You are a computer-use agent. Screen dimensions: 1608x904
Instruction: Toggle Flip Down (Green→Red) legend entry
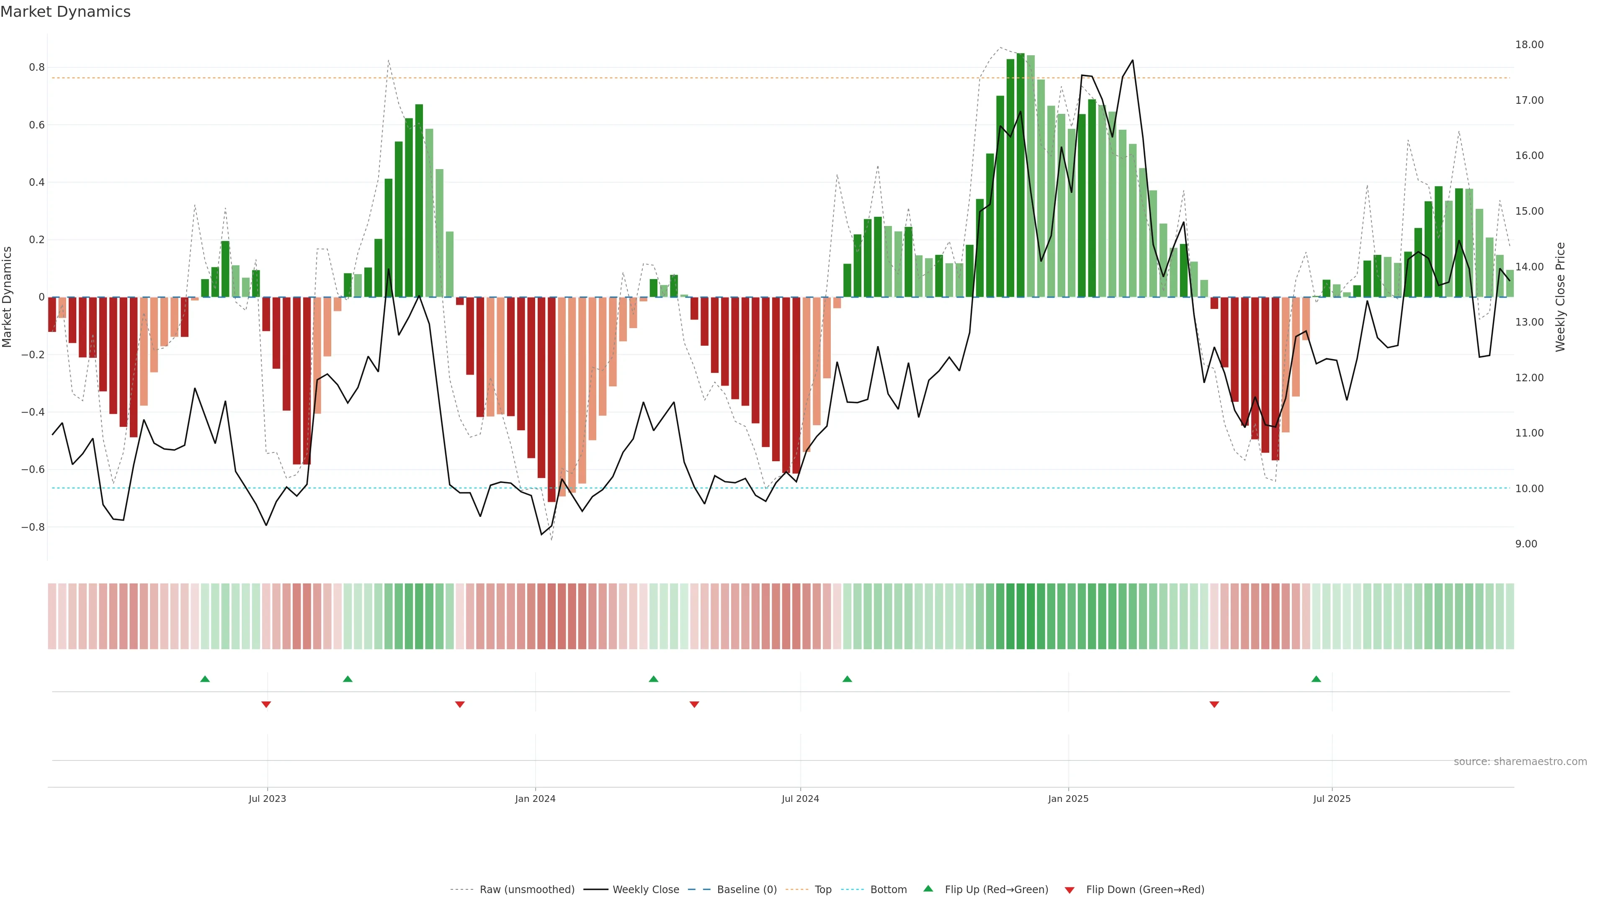(1145, 890)
